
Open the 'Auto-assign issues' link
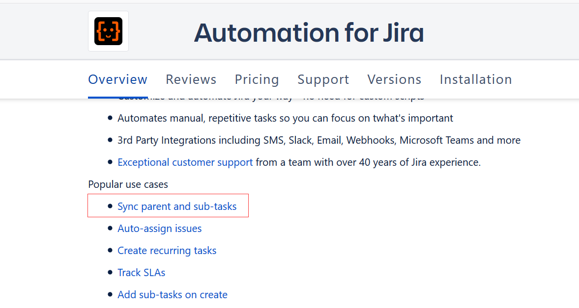point(159,228)
